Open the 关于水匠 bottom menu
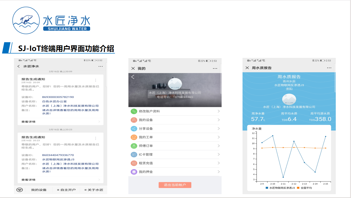 93,190
